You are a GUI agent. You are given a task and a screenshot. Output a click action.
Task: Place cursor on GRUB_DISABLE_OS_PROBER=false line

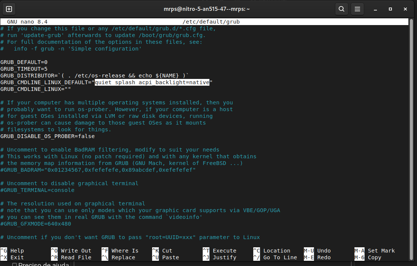click(47, 136)
